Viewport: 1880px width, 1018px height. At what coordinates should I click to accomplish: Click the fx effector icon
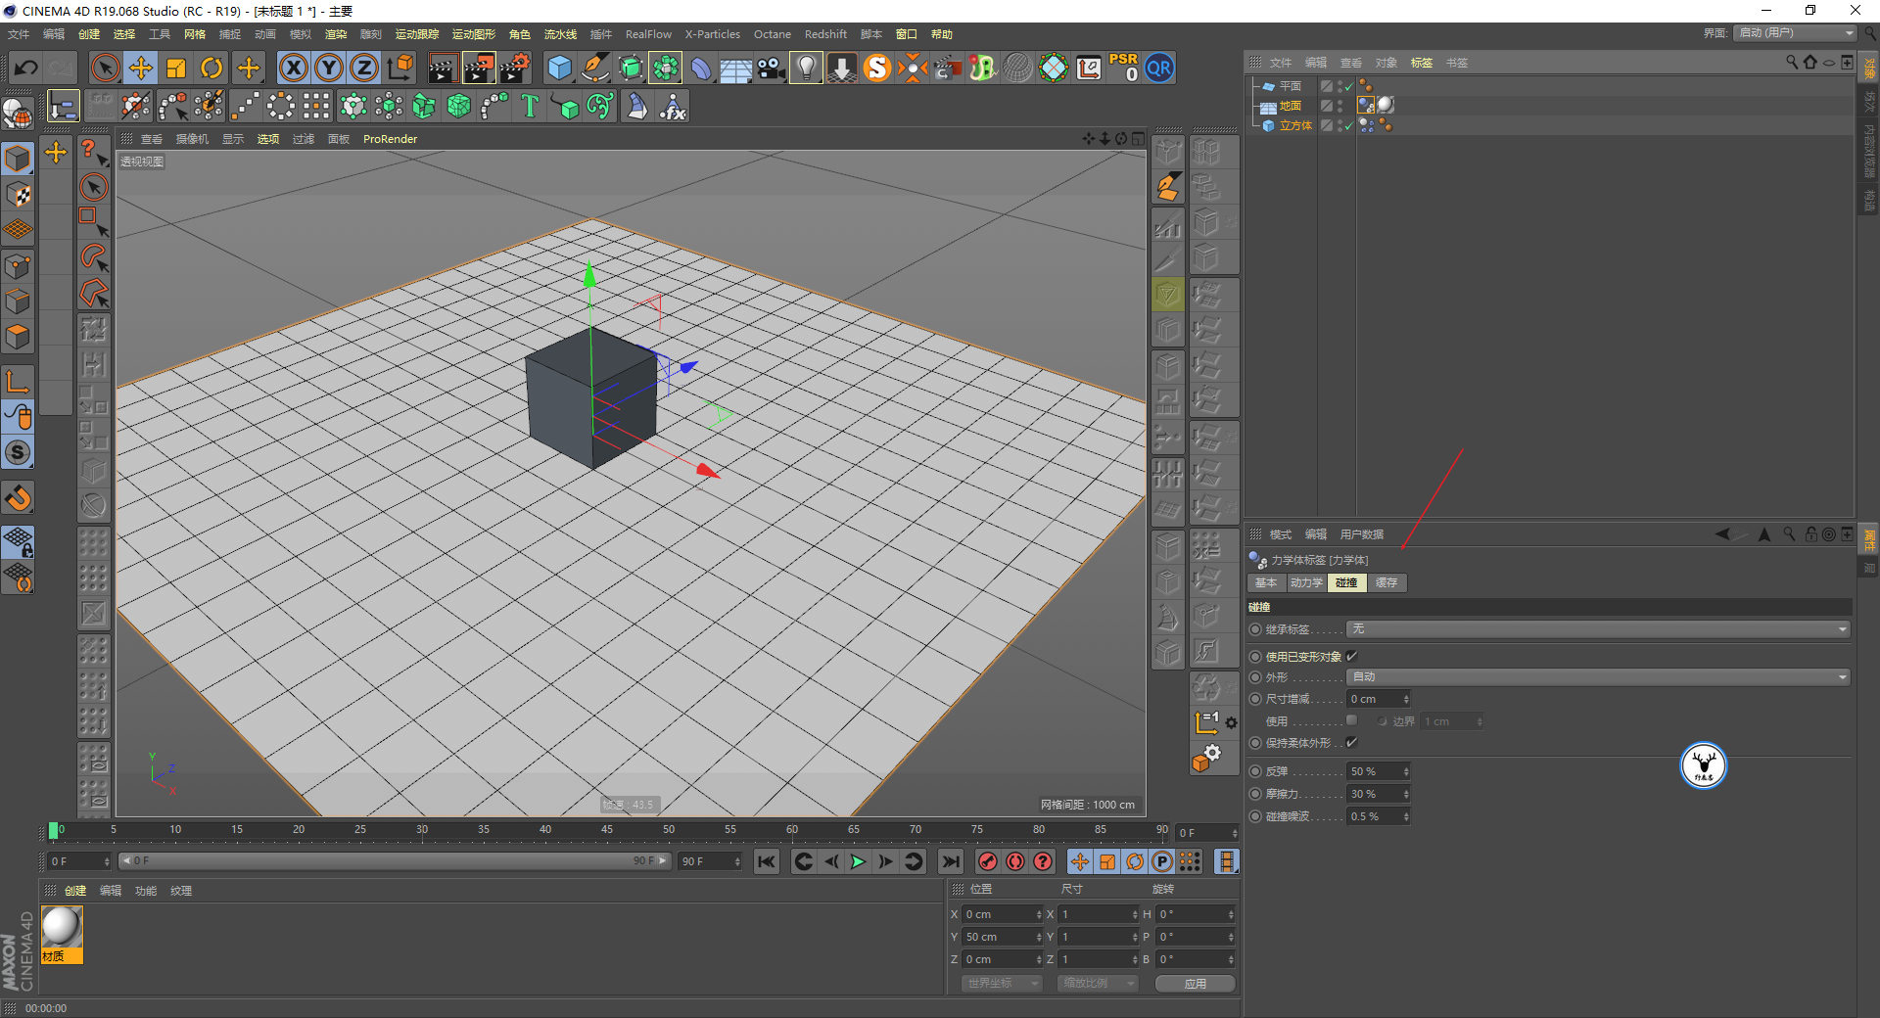tap(673, 106)
